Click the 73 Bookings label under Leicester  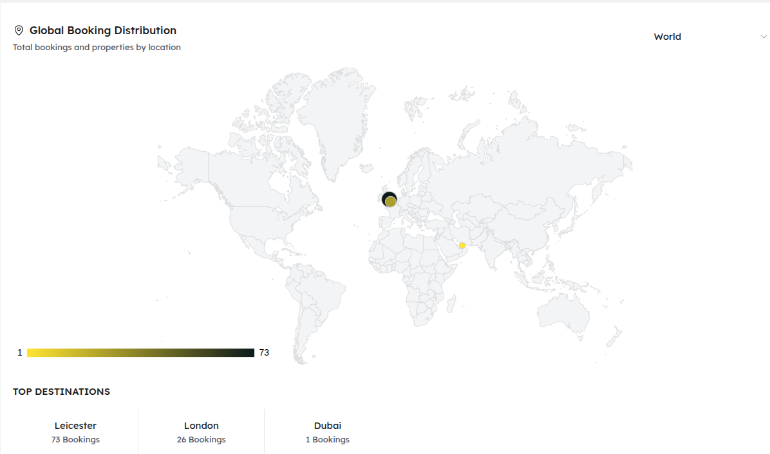(75, 440)
